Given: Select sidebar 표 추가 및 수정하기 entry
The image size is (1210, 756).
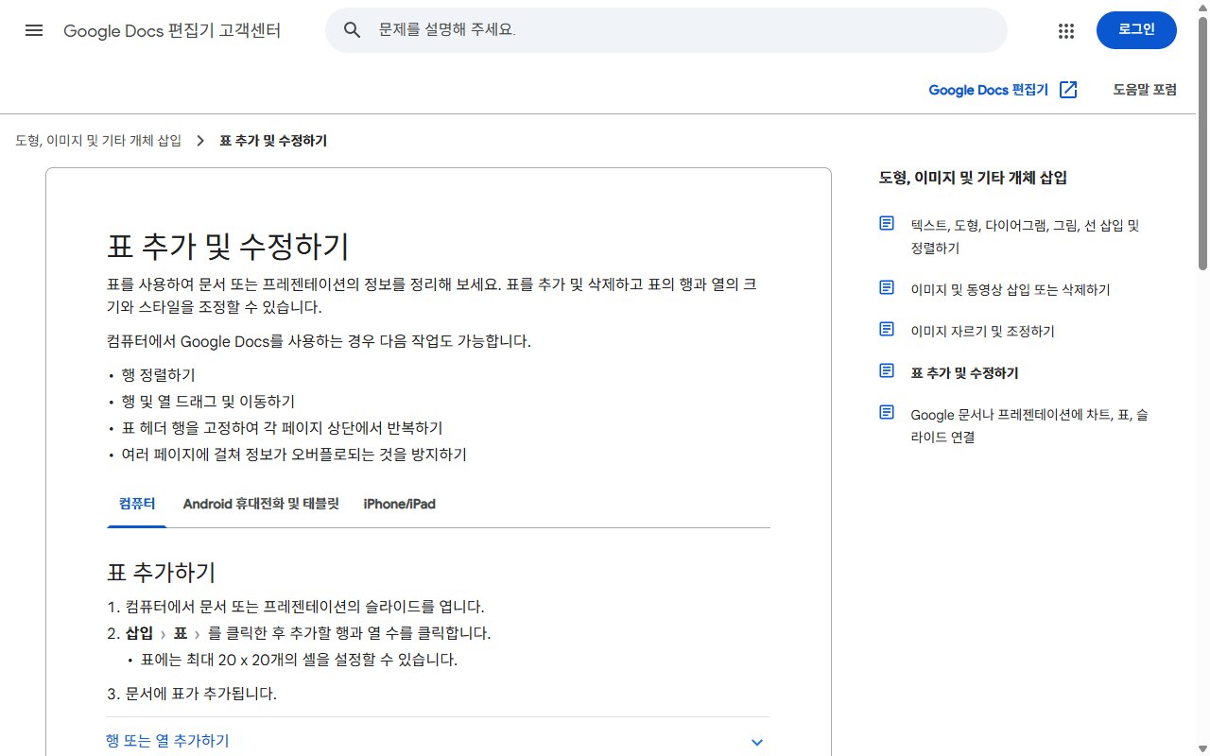Looking at the screenshot, I should (964, 373).
